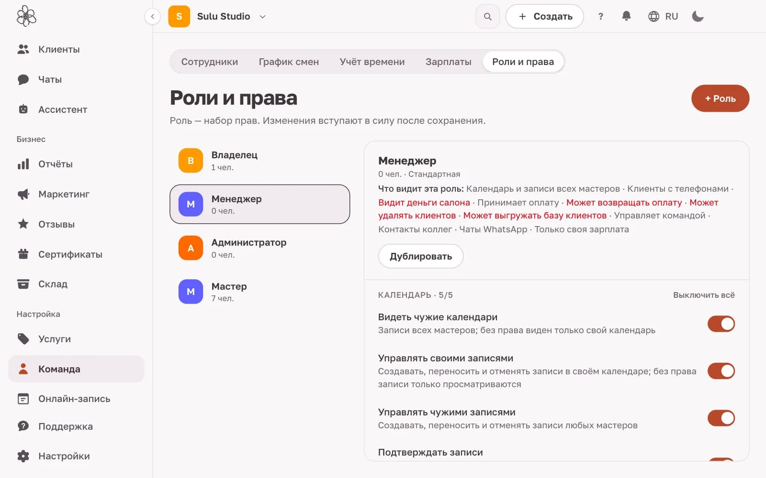Select the Роли и права tab
766x478 pixels.
[x=523, y=62]
